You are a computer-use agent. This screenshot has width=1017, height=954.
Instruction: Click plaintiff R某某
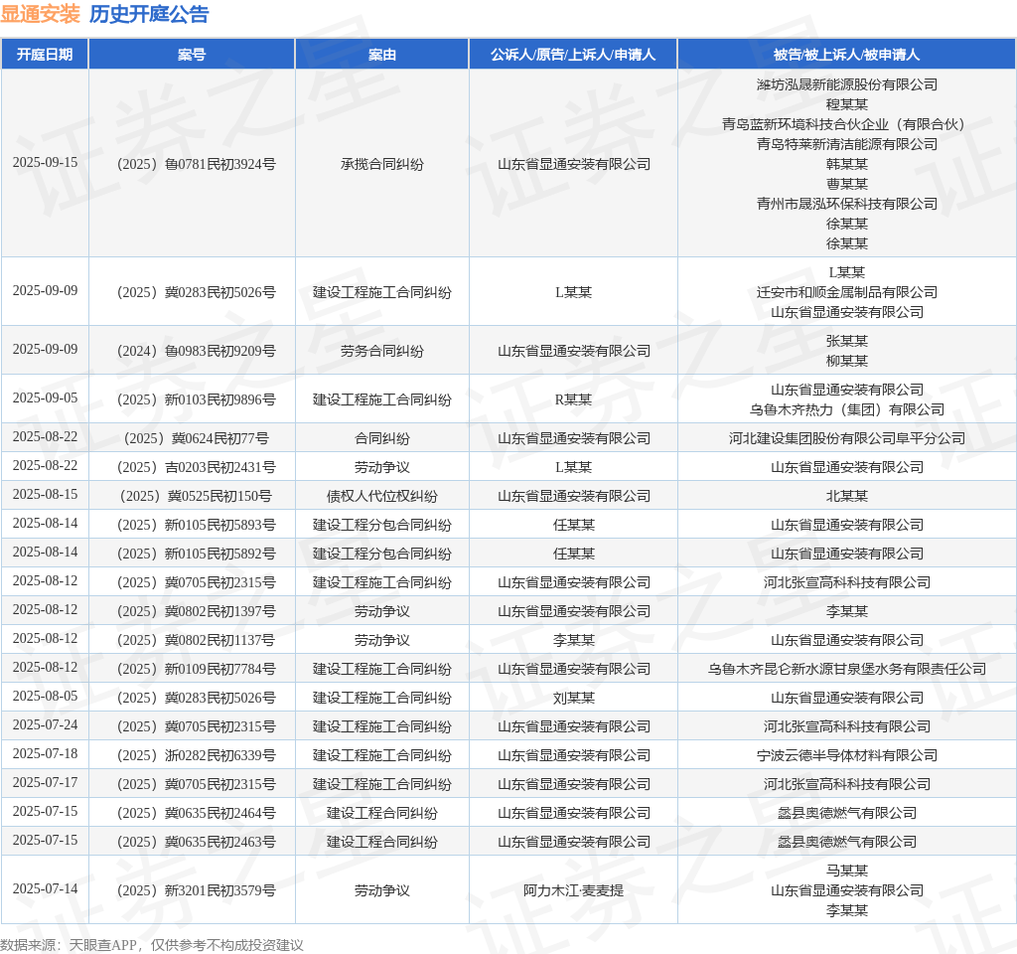click(x=573, y=399)
